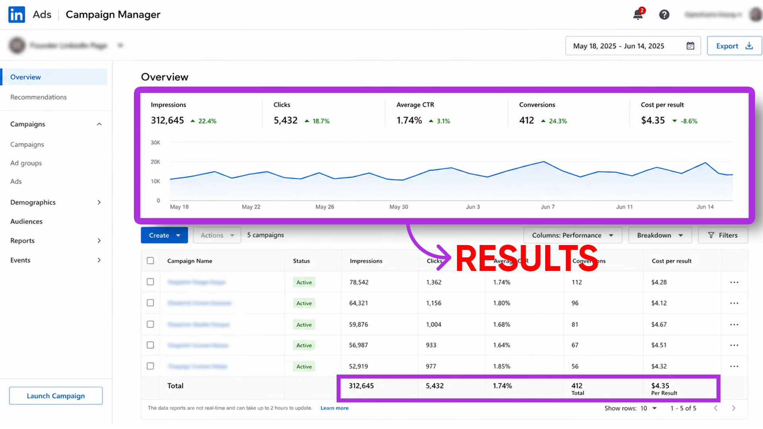
Task: Open Audiences in the sidebar
Action: pos(26,221)
